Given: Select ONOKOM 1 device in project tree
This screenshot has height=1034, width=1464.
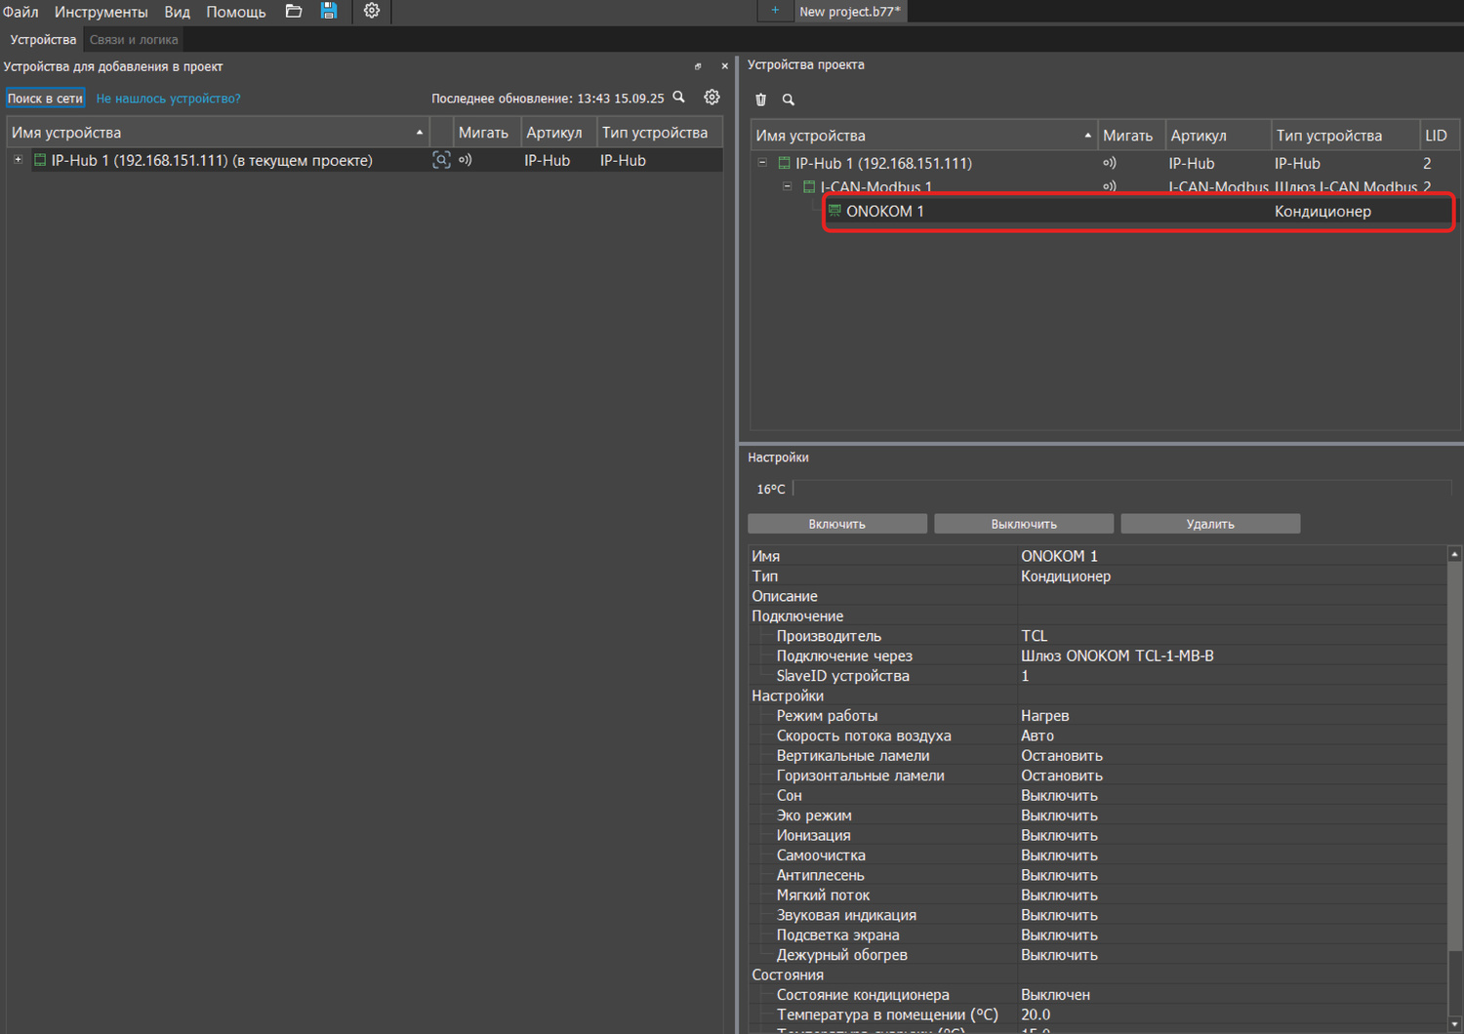Looking at the screenshot, I should click(x=884, y=212).
